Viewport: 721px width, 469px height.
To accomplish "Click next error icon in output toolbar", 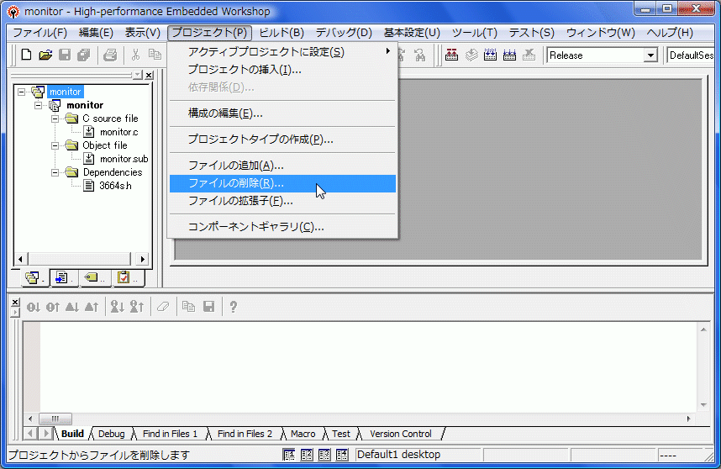I will click(33, 307).
